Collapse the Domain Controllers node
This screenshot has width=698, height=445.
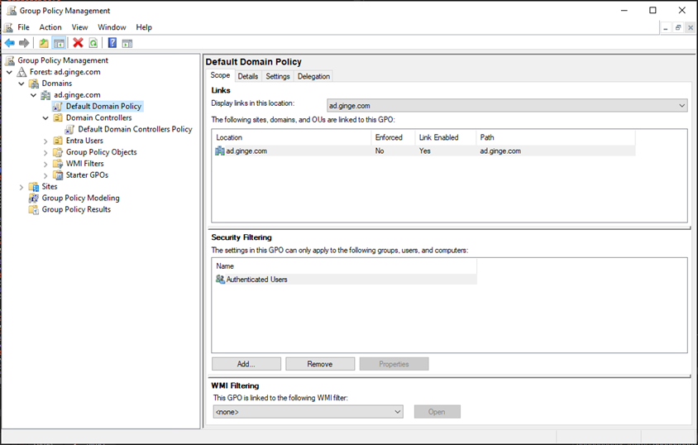pyautogui.click(x=45, y=118)
